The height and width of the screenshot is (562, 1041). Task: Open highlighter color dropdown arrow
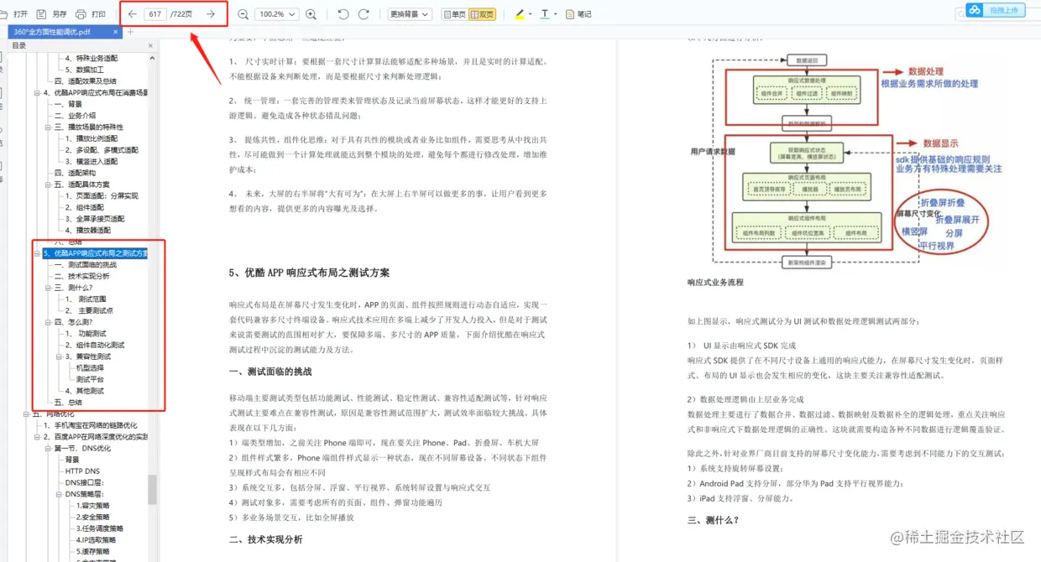tap(531, 15)
